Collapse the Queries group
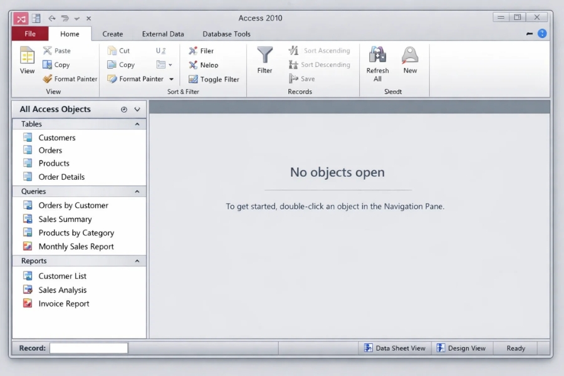The height and width of the screenshot is (376, 564). tap(137, 192)
